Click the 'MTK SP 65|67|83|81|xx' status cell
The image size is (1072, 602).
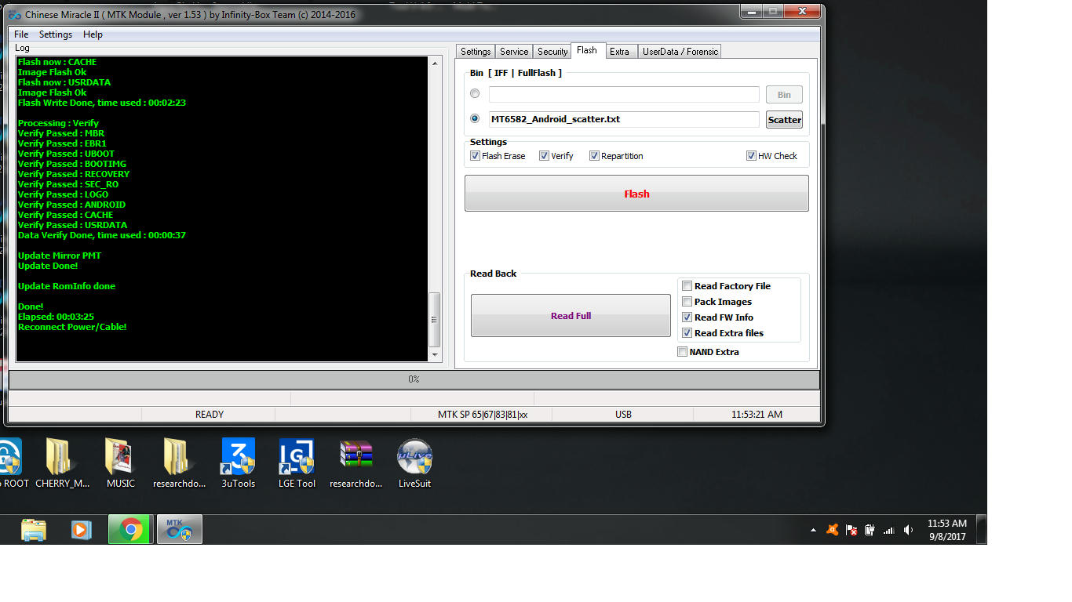pos(483,415)
